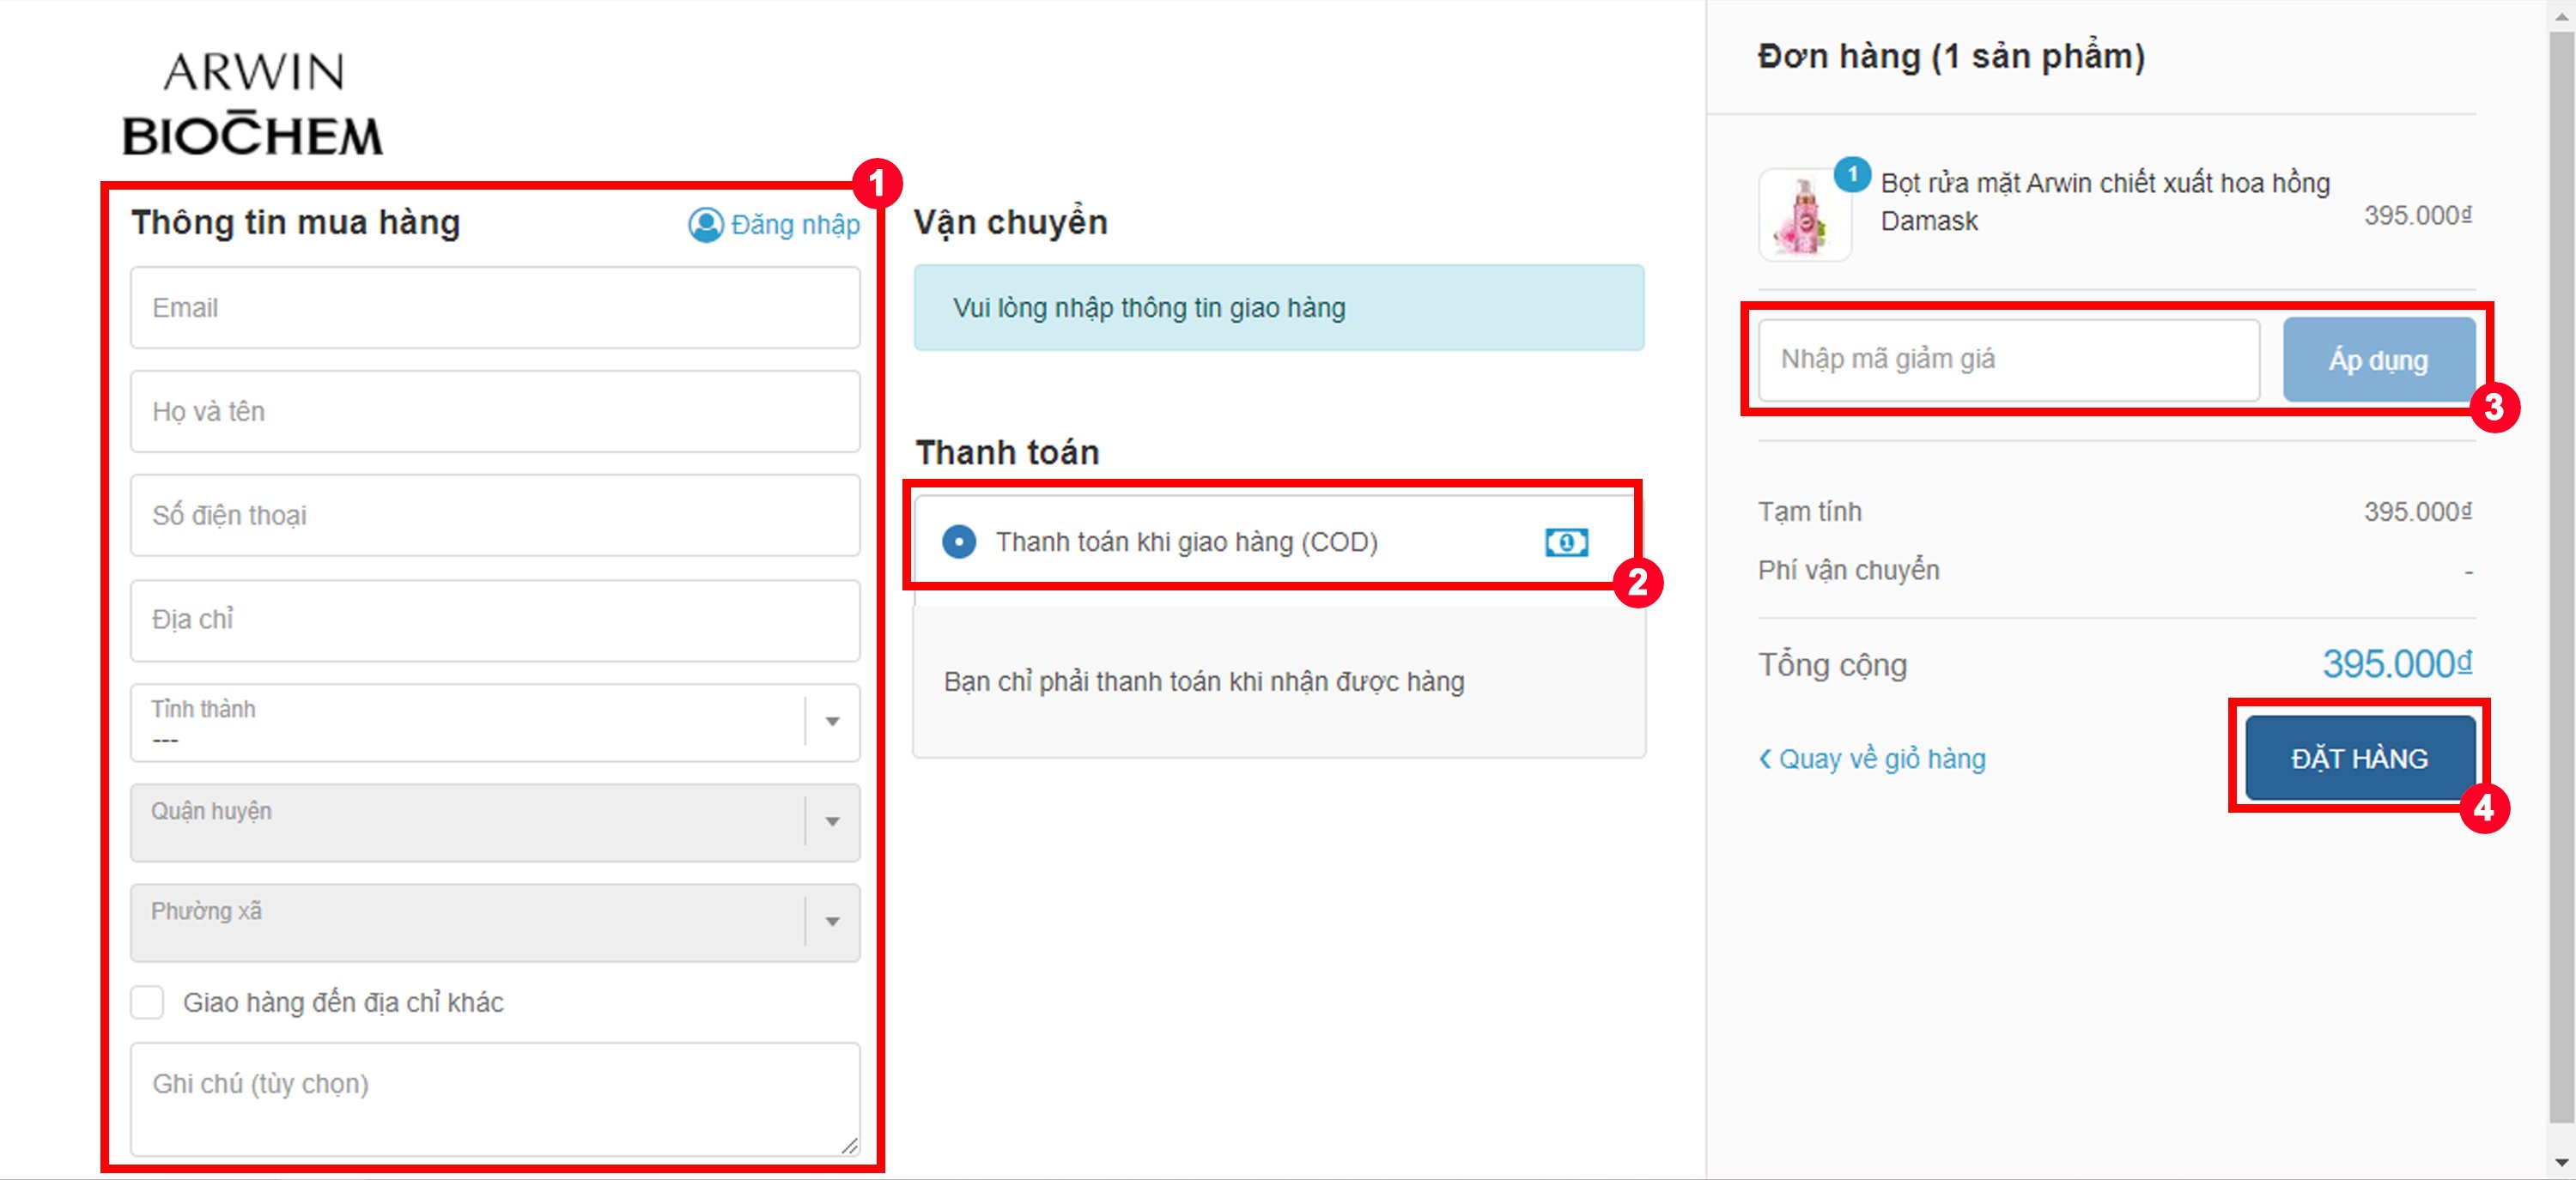The width and height of the screenshot is (2576, 1180).
Task: Select the Thanh toán khi giao hàng (COD) radio
Action: point(959,542)
